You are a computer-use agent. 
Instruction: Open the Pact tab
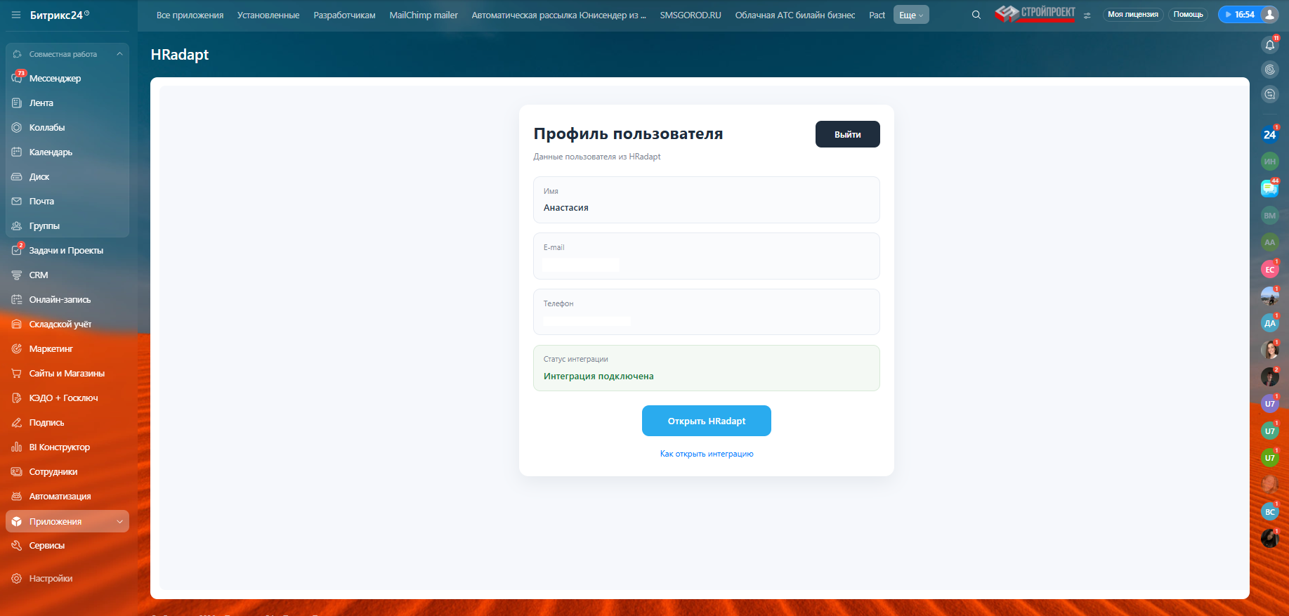[877, 15]
